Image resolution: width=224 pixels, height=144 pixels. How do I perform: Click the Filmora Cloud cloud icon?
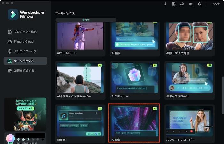coord(10,42)
